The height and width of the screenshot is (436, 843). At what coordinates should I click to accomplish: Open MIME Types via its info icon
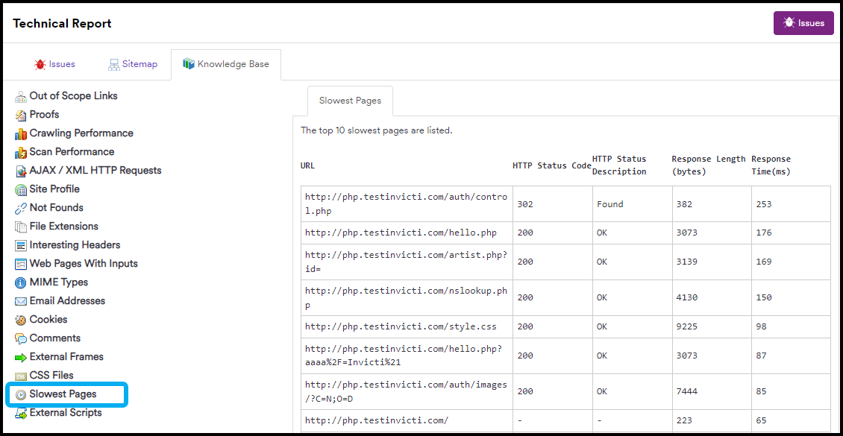point(21,282)
